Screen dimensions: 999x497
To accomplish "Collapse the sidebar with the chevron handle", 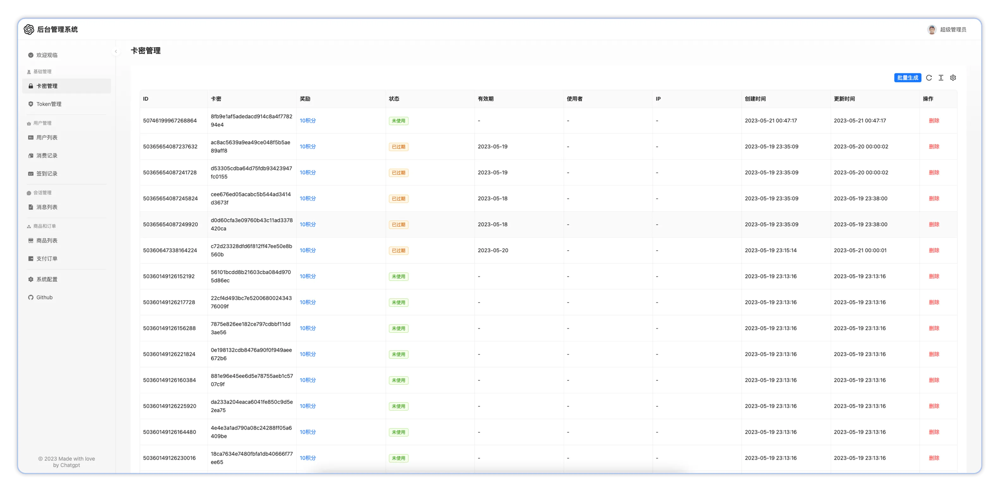I will coord(116,51).
